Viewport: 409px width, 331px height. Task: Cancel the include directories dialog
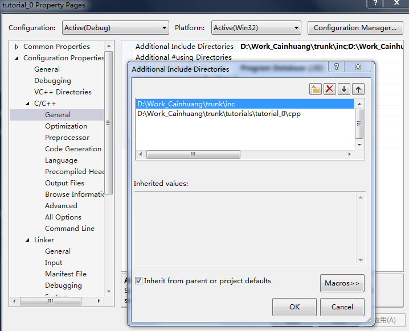tap(342, 307)
